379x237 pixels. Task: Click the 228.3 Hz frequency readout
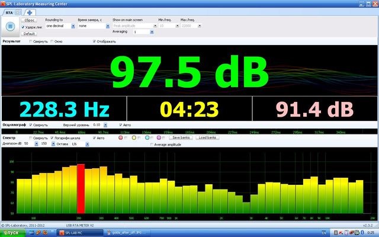pyautogui.click(x=65, y=109)
